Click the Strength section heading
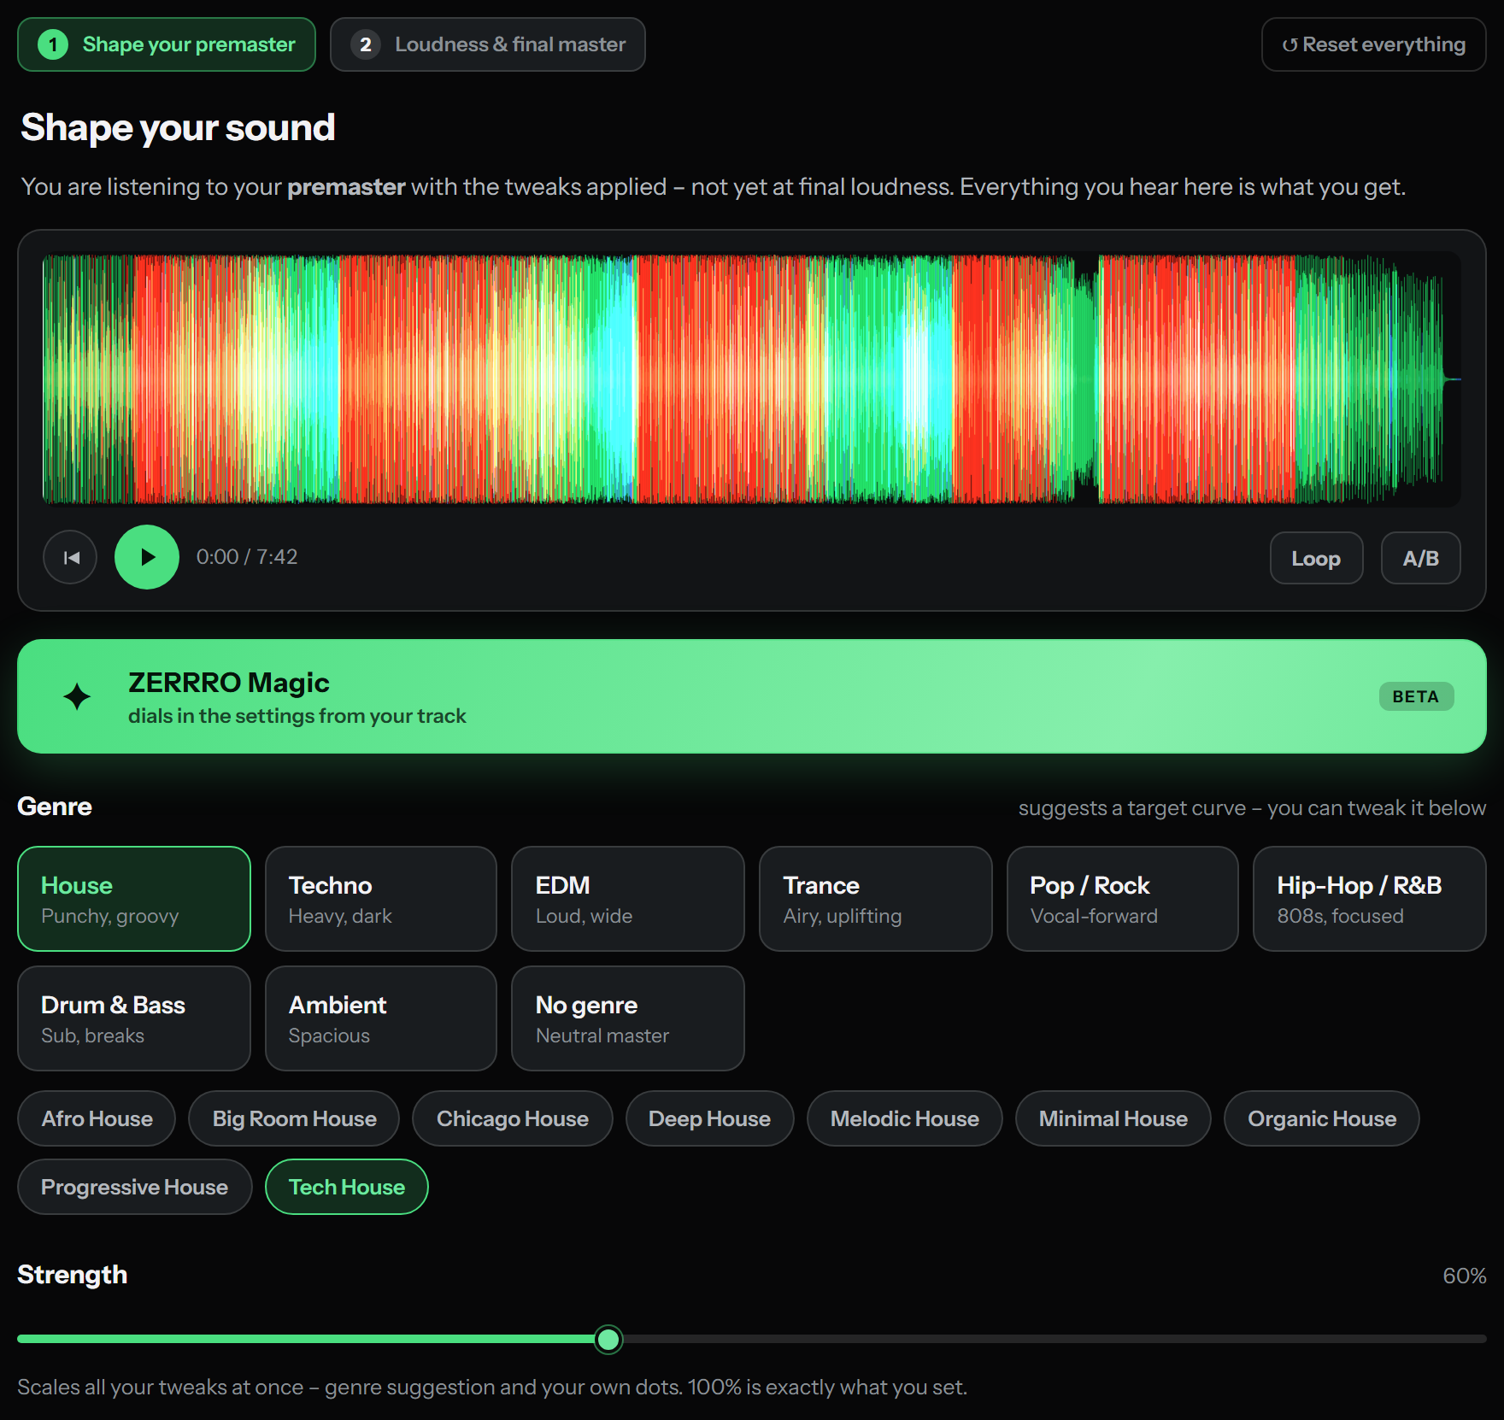This screenshot has height=1420, width=1504. coord(73,1275)
